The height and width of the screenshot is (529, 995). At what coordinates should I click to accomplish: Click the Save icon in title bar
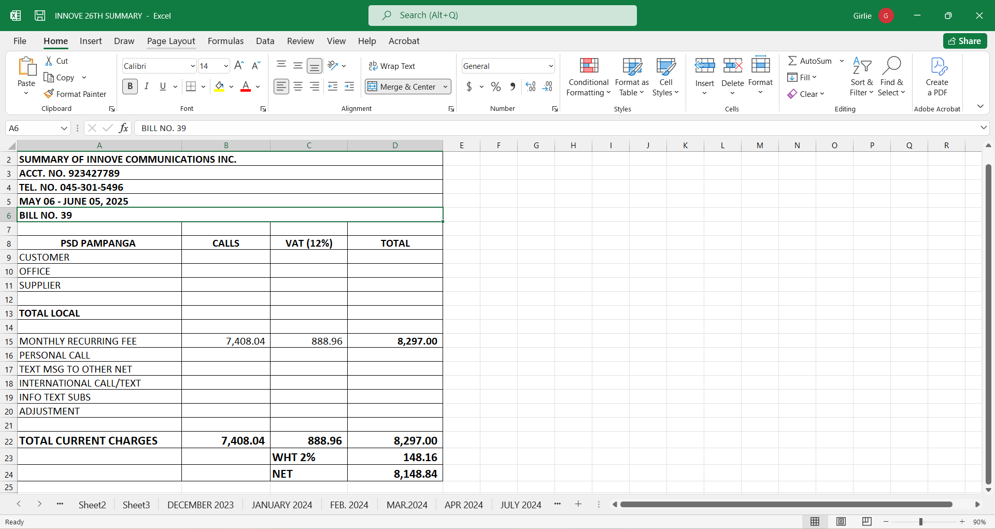[x=40, y=16]
